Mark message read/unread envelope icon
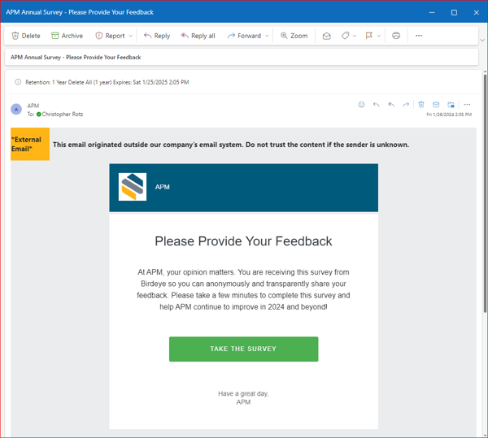Image resolution: width=488 pixels, height=438 pixels. click(326, 36)
